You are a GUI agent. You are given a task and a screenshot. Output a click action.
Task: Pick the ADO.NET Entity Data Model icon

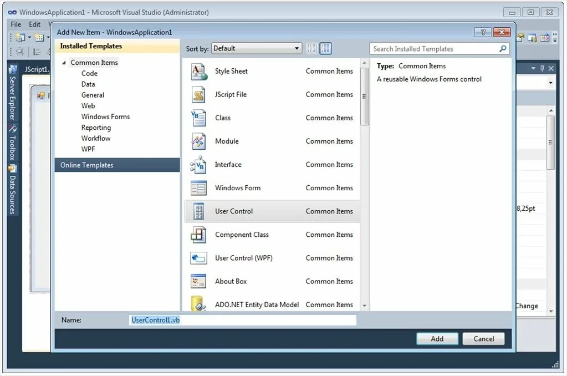coord(198,304)
